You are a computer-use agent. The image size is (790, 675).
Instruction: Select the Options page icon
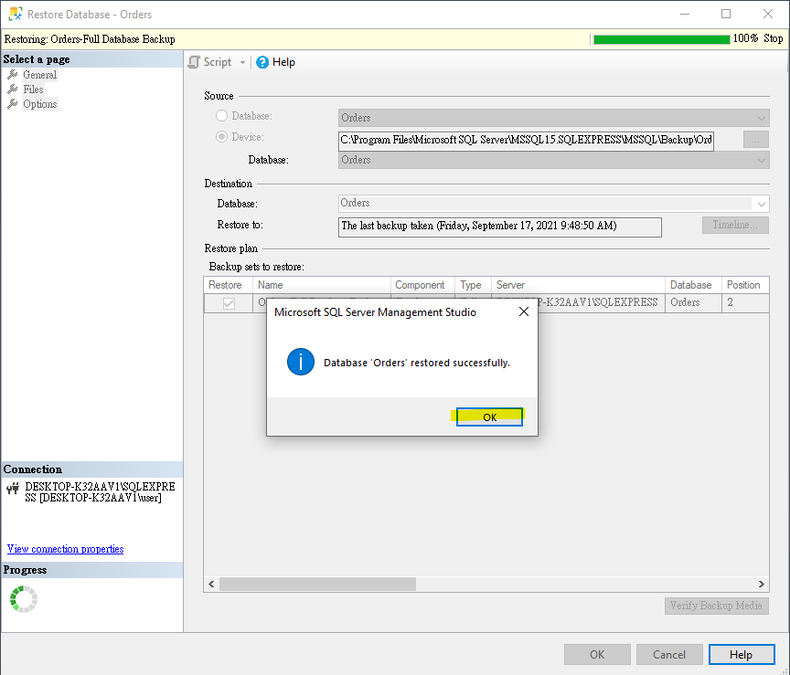(12, 103)
